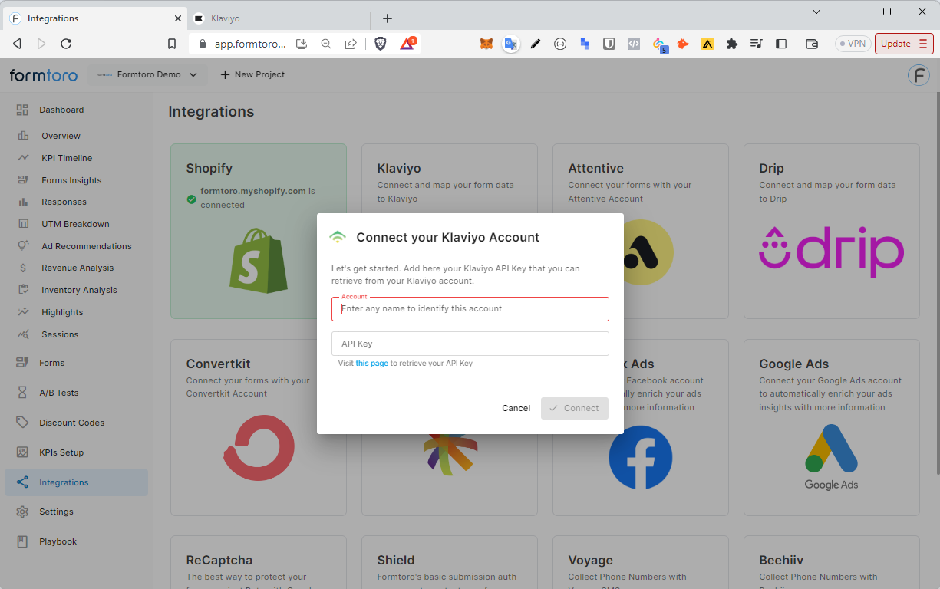Open the tab search dropdown arrow

point(816,12)
